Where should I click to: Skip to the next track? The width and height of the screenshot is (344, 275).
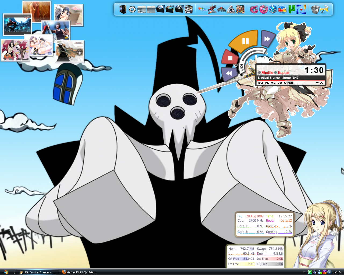pyautogui.click(x=267, y=39)
